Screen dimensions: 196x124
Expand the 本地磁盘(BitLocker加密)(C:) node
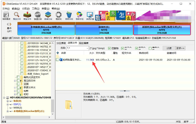tap(8, 111)
